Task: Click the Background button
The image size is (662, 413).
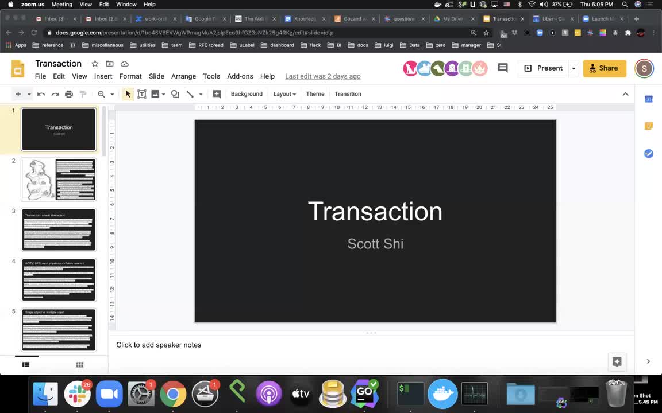Action: coord(247,94)
